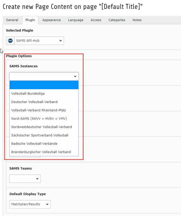Select Nordwestdeutscher Volleyball-Verband
Screen dimensions: 181x216
44,127
